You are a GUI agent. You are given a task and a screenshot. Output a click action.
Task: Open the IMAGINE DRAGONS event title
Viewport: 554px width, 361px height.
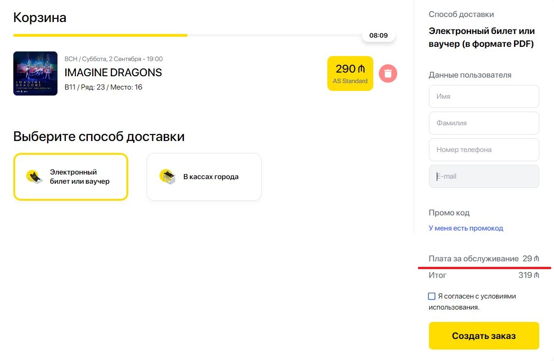click(x=113, y=73)
